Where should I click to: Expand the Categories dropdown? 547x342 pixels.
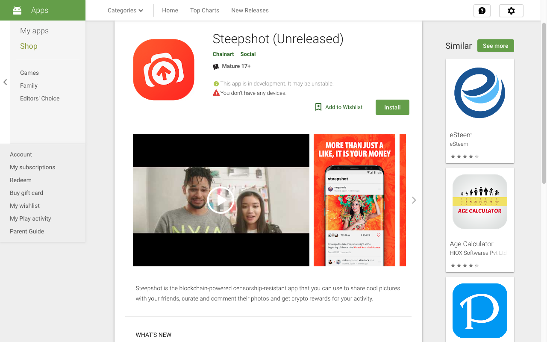125,10
